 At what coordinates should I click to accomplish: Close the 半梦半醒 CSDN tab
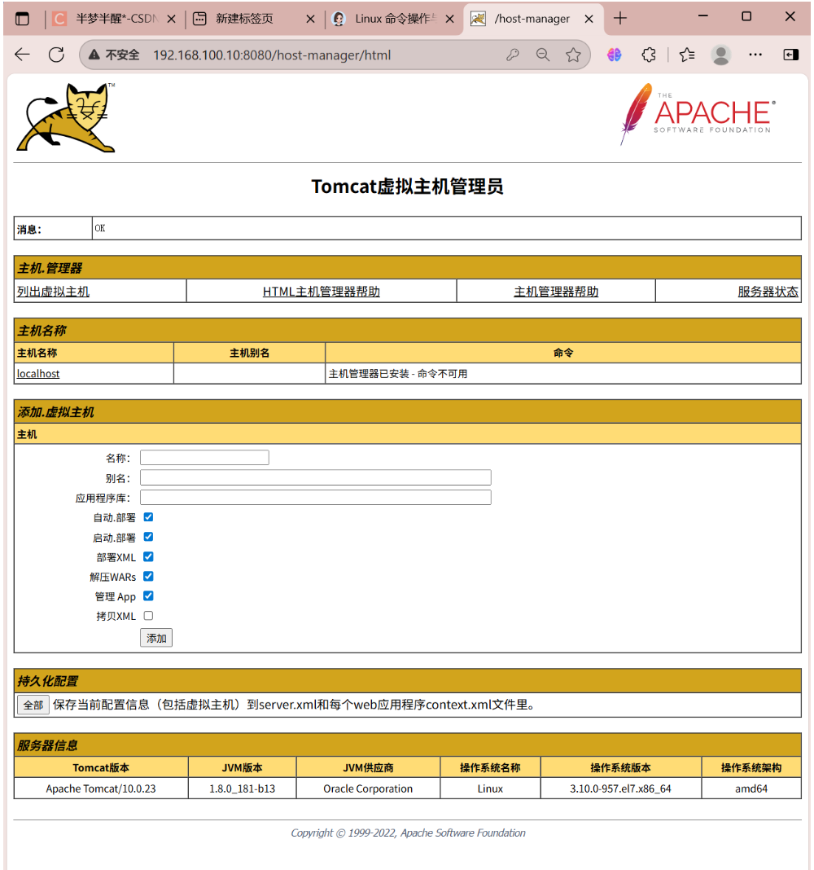point(171,19)
